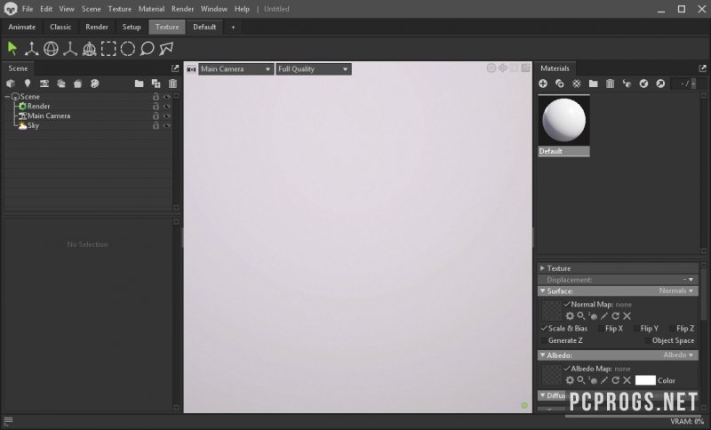Add a new material with plus icon
Screen dimensions: 711x430
coord(543,84)
